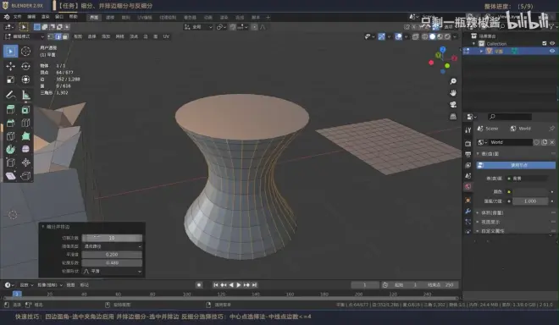Select the Rotate tool

pyautogui.click(x=25, y=66)
